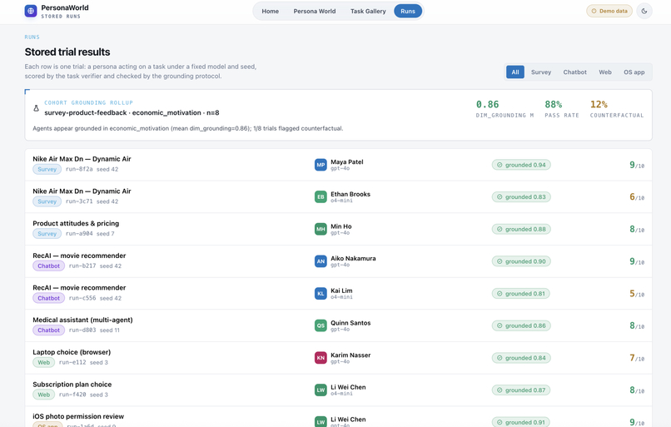The height and width of the screenshot is (427, 671).
Task: Open the Subscription plan choice trial
Action: coord(72,385)
